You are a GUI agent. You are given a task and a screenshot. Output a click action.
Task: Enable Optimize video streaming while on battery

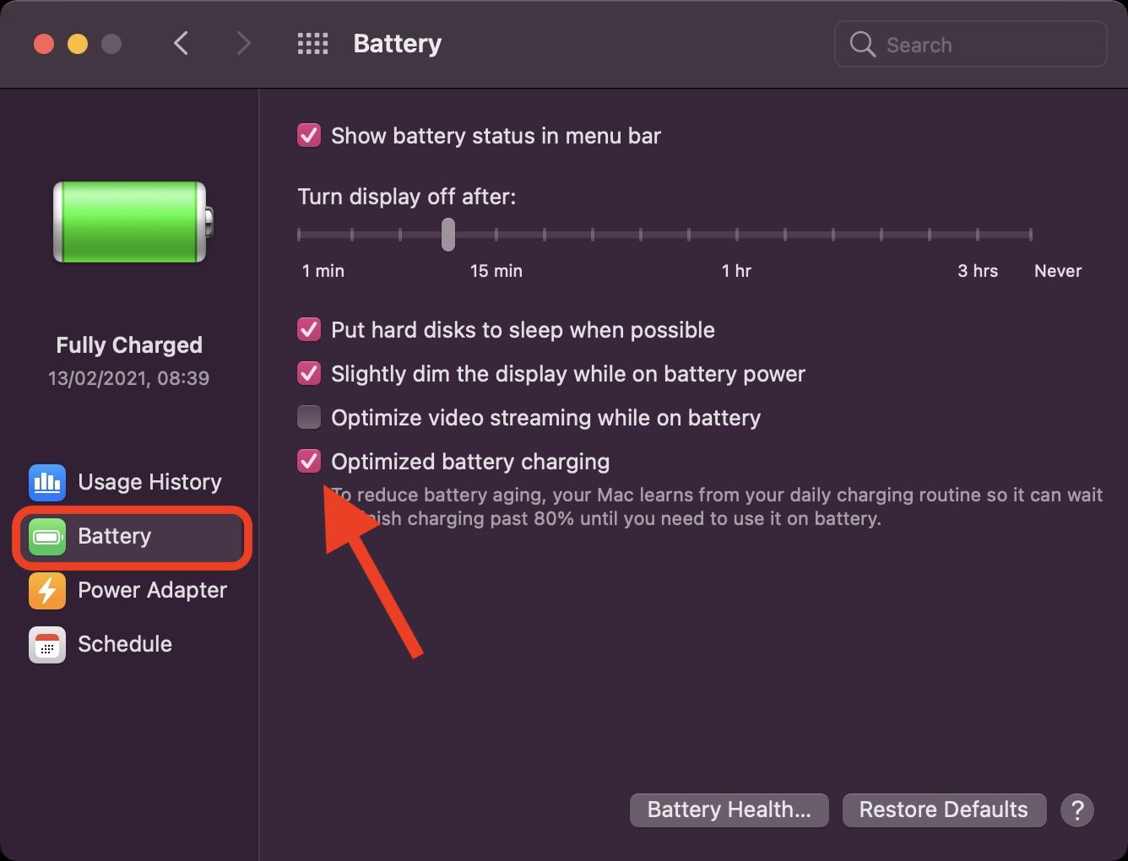[309, 417]
